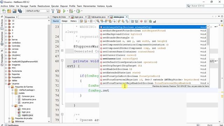Run the project with green play icon
Screen dimensions: 224x126
pyautogui.click(x=64, y=11)
